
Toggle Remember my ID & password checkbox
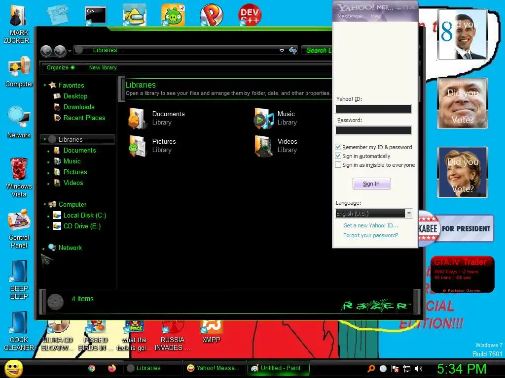click(338, 147)
